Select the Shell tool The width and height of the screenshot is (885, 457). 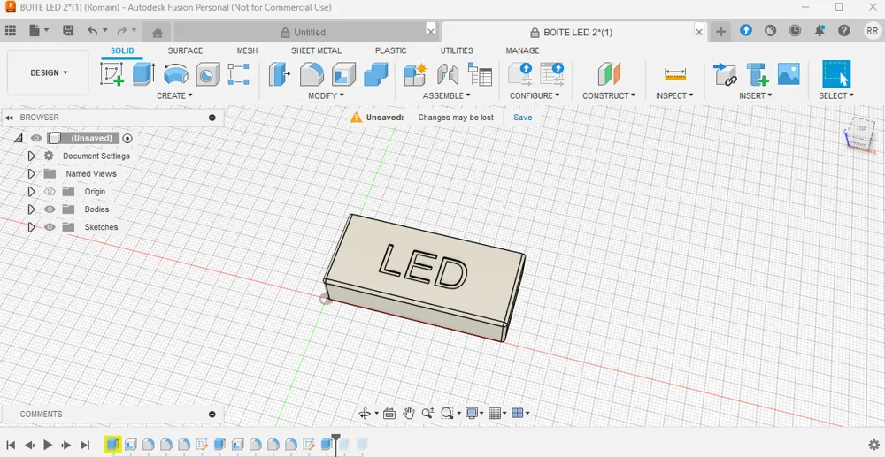click(343, 74)
